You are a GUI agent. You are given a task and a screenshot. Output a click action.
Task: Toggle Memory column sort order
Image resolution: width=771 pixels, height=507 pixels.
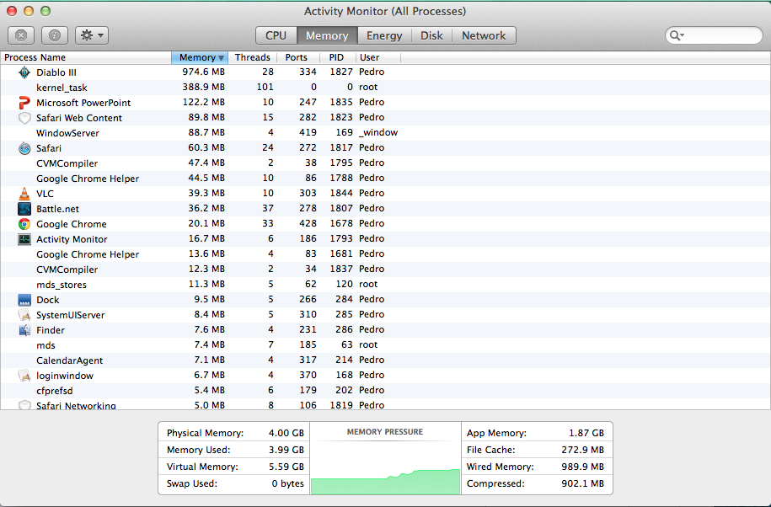point(200,57)
